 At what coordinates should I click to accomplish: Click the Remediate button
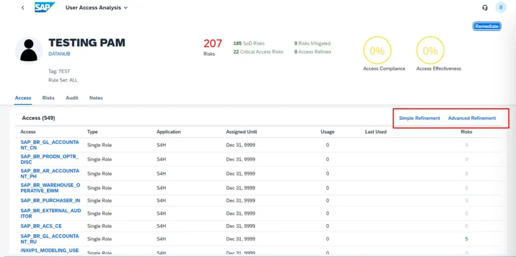coord(486,26)
